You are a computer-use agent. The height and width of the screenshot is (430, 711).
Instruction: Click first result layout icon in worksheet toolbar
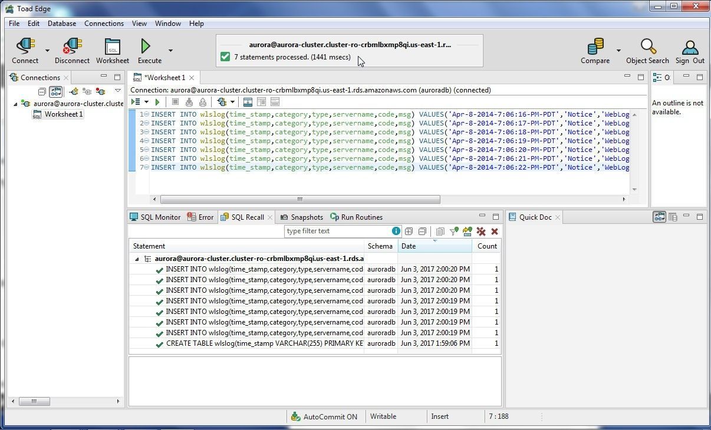point(248,102)
